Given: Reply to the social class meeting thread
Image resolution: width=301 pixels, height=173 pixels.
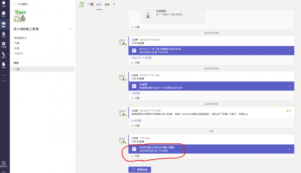Looking at the screenshot, I should (x=135, y=98).
